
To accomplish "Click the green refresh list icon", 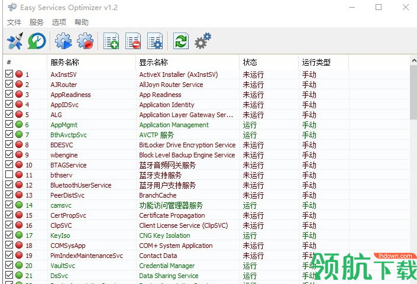I will [181, 41].
